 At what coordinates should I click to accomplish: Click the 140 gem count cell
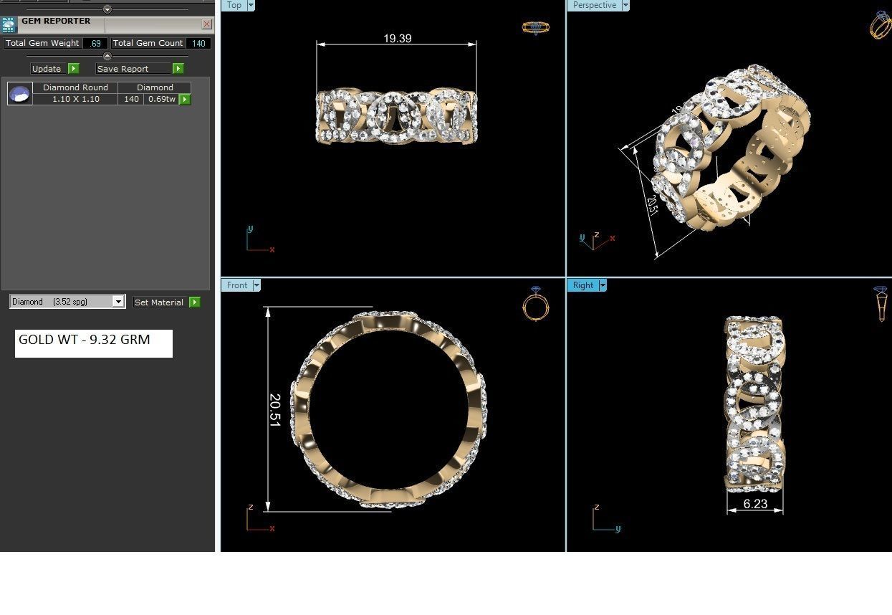131,99
